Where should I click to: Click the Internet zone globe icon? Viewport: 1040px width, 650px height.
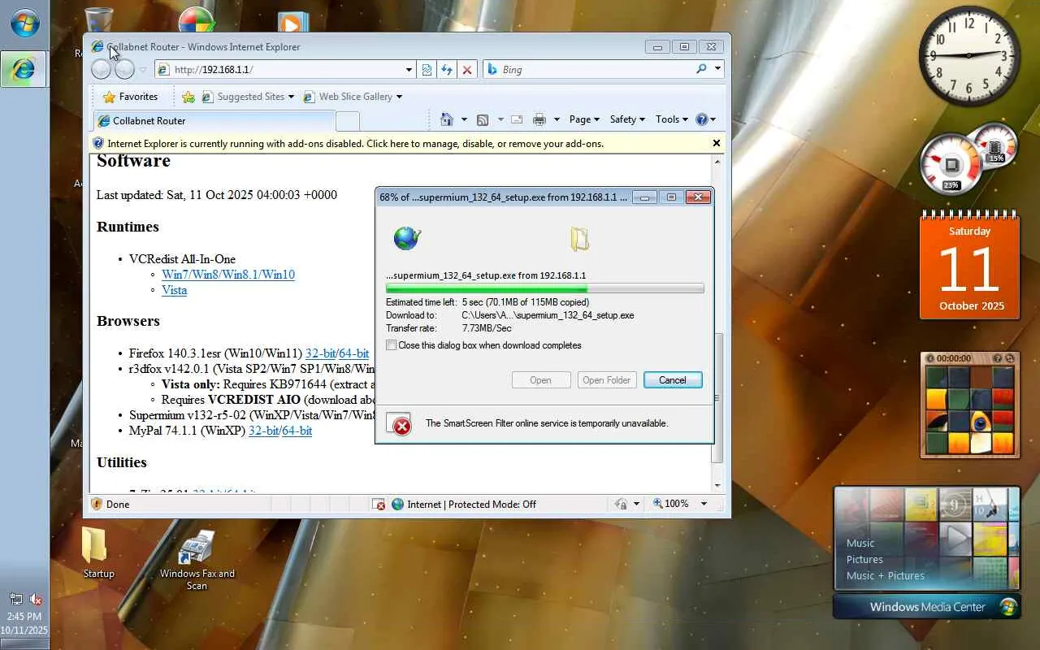(397, 505)
